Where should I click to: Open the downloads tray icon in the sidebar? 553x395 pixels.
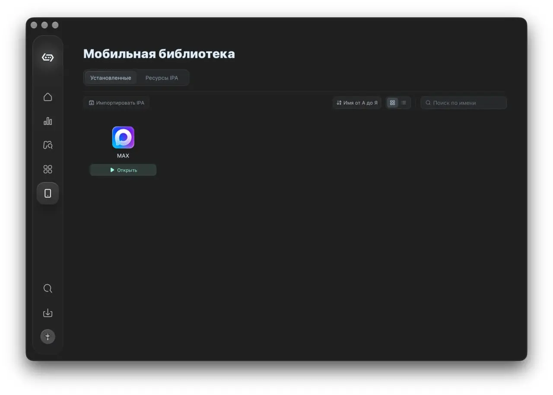48,312
